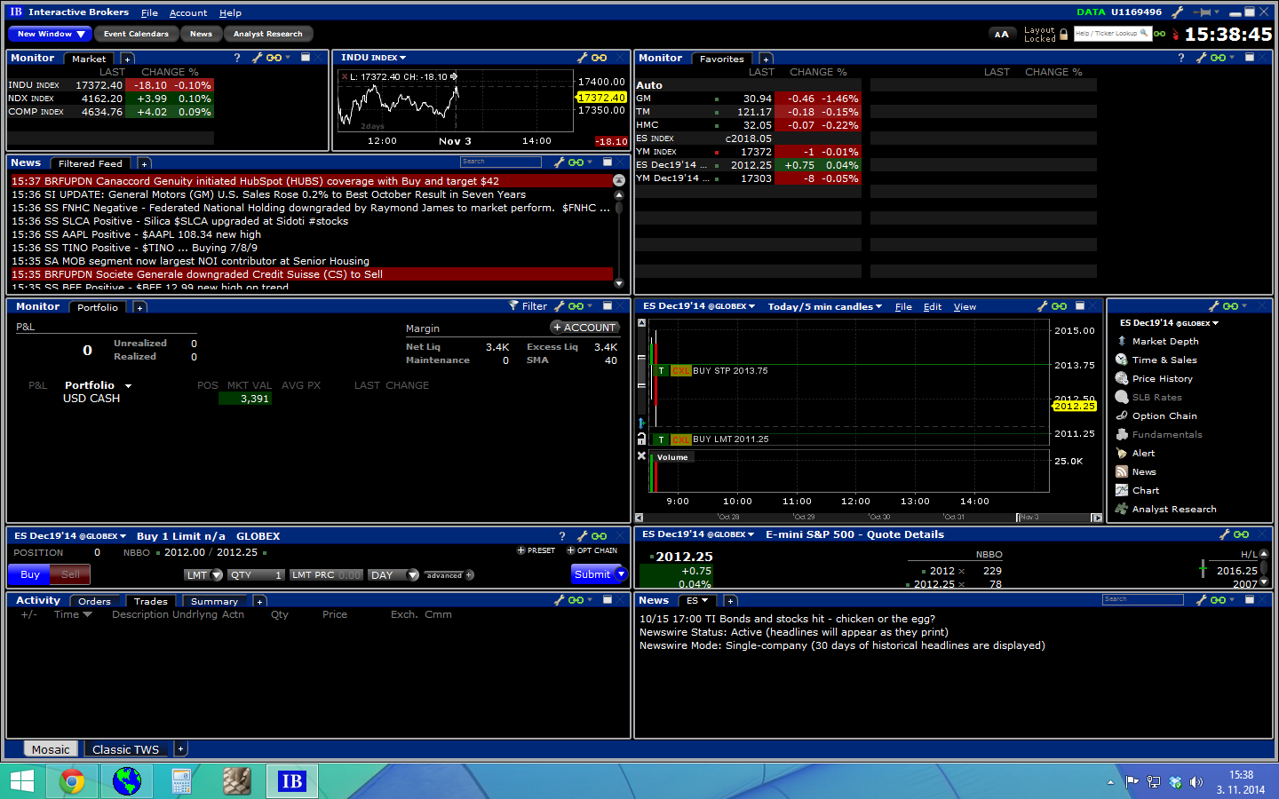This screenshot has width=1279, height=799.
Task: Open the Today/5 min candles period dropdown
Action: [x=825, y=307]
